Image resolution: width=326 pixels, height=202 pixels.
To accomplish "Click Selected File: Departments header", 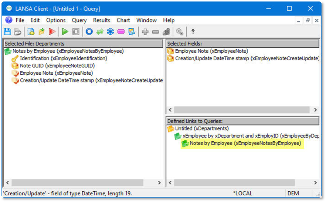I will pos(84,44).
